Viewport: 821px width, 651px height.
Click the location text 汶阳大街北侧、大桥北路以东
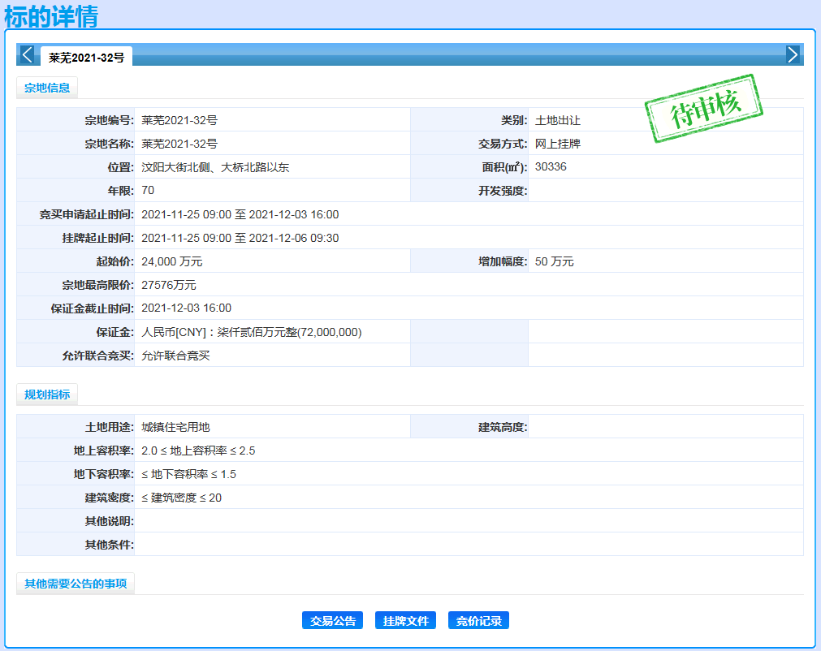point(215,167)
